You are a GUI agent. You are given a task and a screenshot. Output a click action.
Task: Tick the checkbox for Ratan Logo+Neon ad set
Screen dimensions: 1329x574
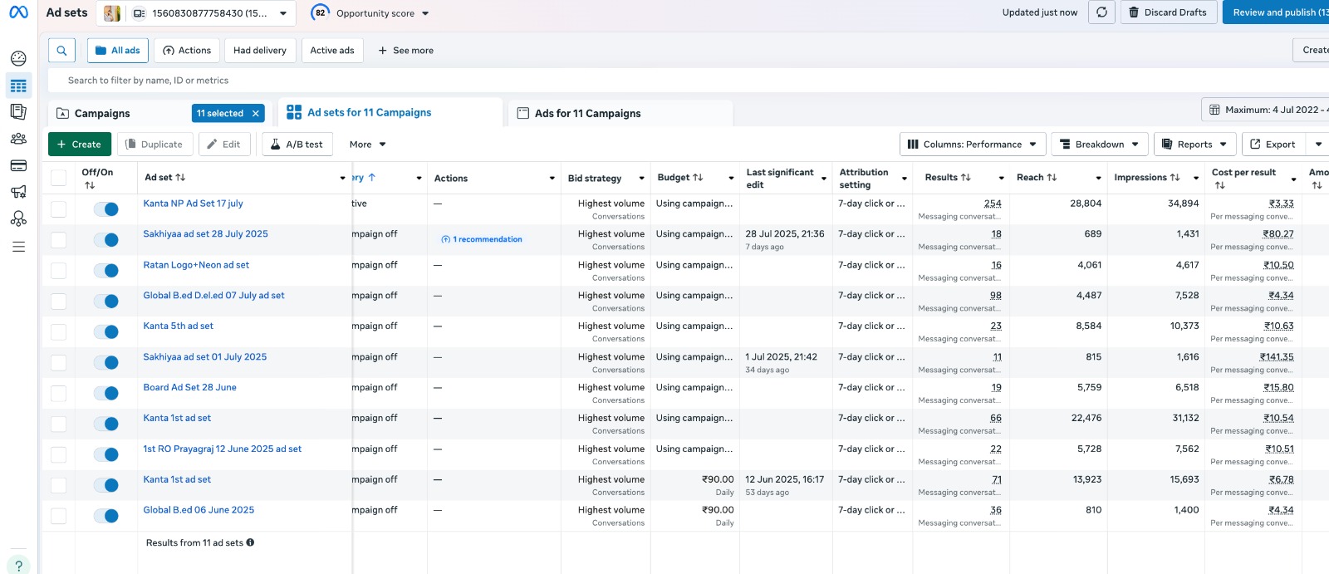58,270
